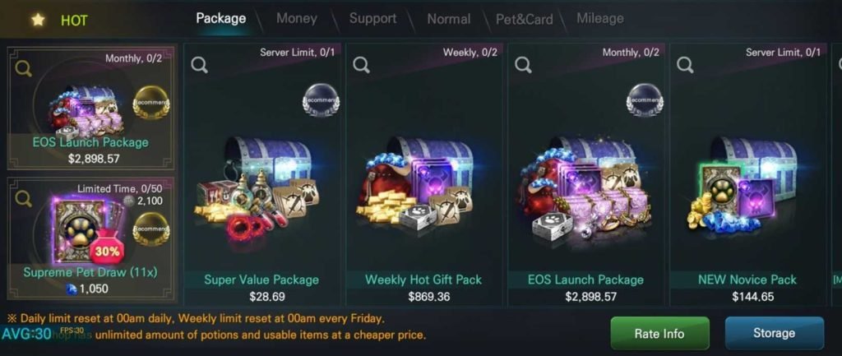Select the HOT star category
Screen dimensions: 842x356
(59, 21)
